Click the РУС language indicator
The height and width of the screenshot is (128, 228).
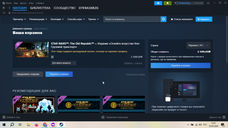(205, 125)
